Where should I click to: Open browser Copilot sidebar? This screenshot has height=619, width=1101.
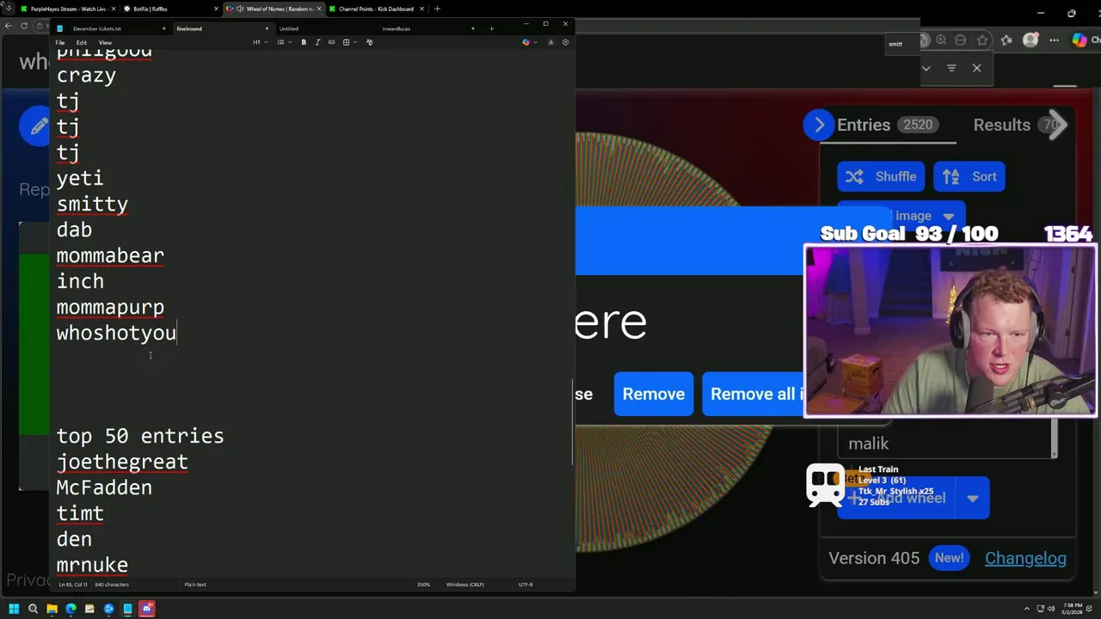click(x=1079, y=40)
